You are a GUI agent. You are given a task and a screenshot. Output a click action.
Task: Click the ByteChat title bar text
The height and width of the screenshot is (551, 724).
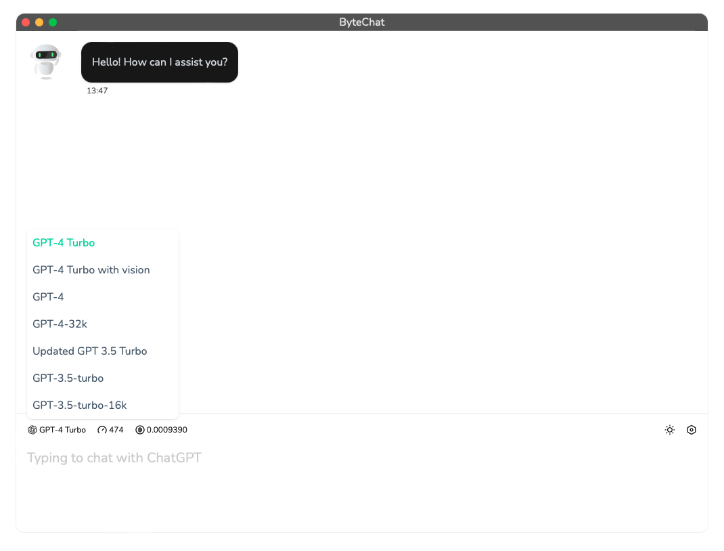(x=362, y=22)
